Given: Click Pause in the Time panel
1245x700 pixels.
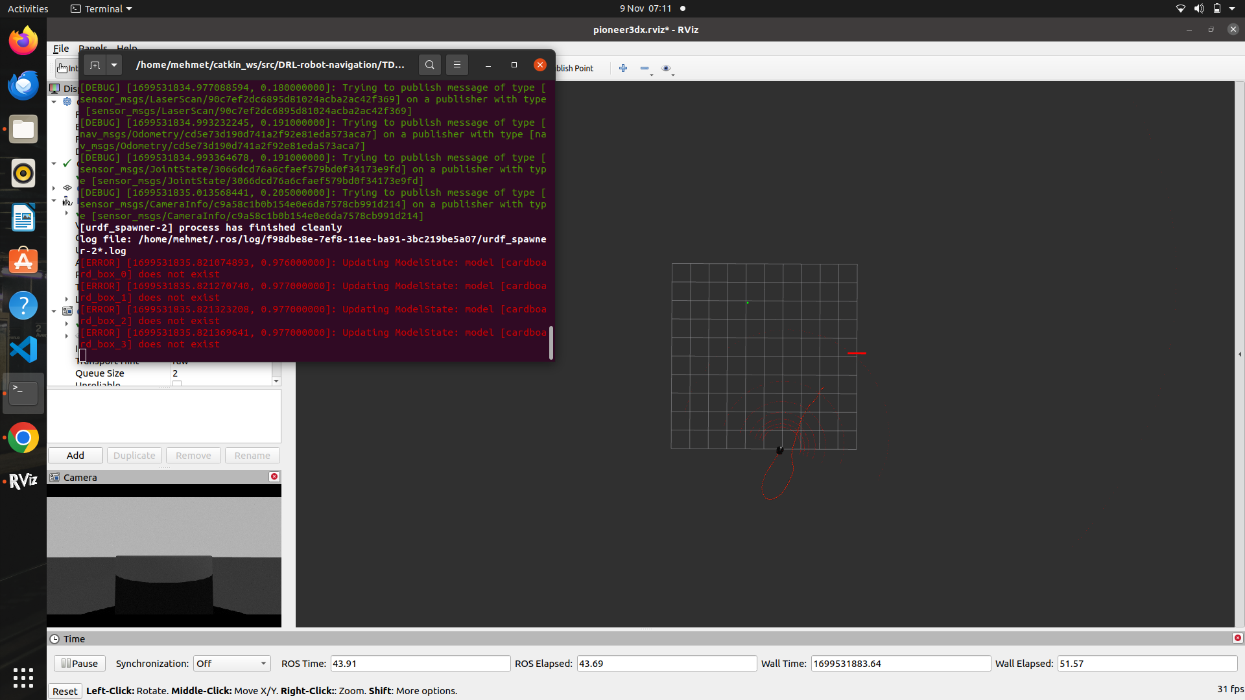Looking at the screenshot, I should pos(79,663).
